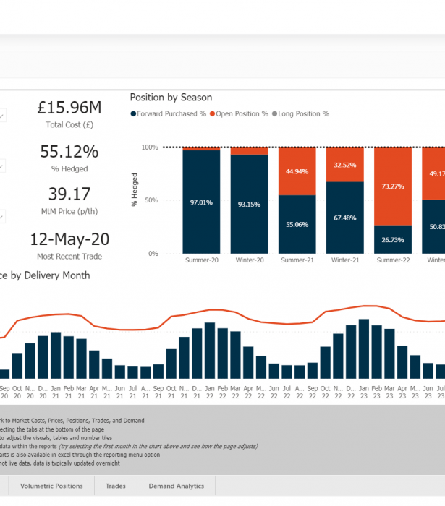Click the Winter-20 93.15% bar segment

point(249,204)
